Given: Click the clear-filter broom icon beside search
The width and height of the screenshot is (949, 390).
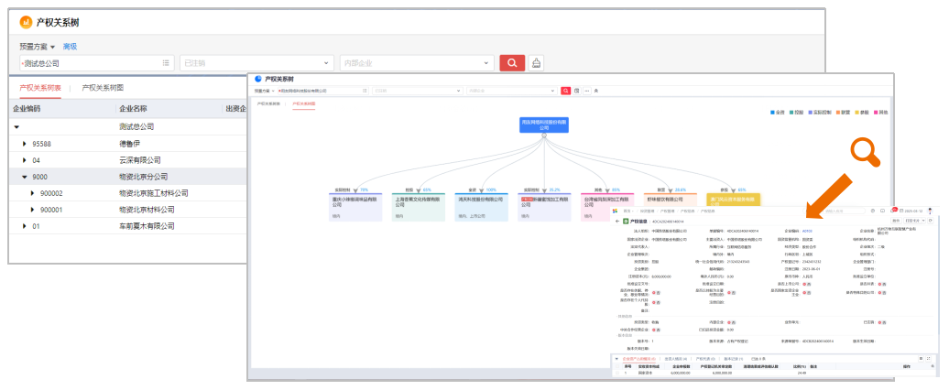Looking at the screenshot, I should pyautogui.click(x=535, y=62).
